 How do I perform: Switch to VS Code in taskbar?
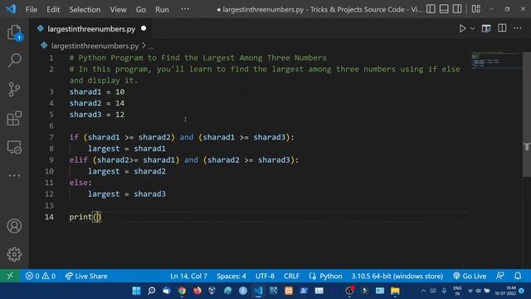coord(258,291)
